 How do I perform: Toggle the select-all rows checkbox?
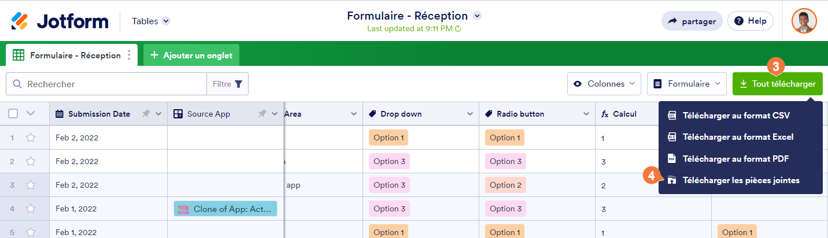(13, 114)
